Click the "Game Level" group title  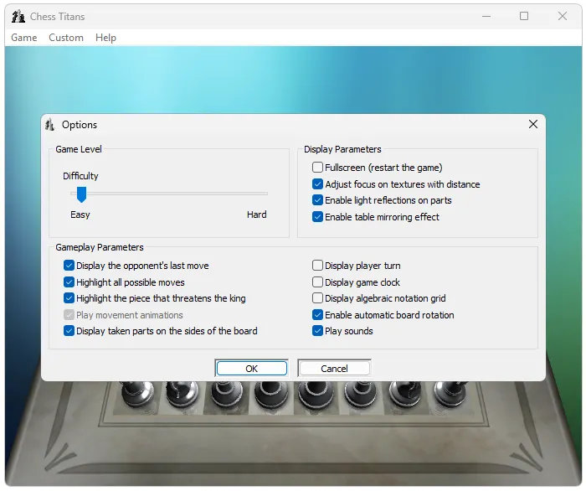(x=79, y=149)
